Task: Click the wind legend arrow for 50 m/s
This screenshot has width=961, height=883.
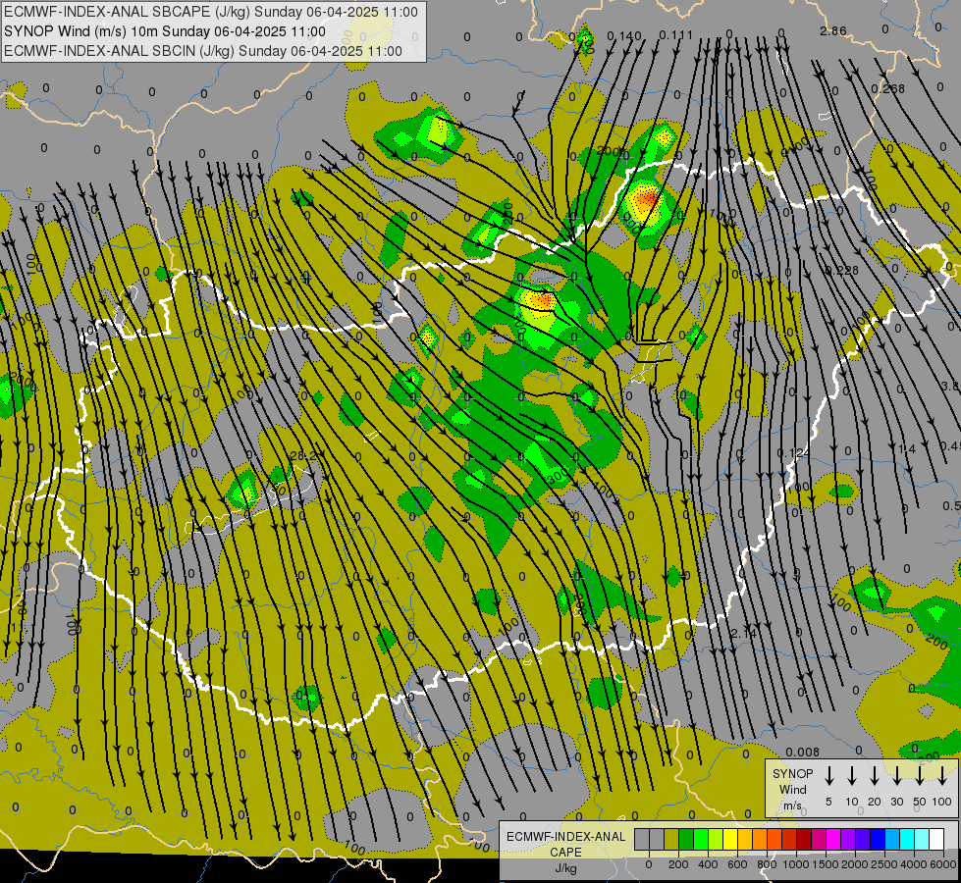Action: pos(920,775)
